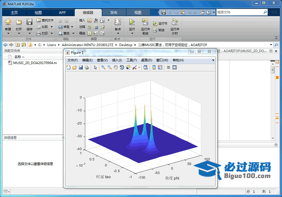Click the browse for folder icon

click(x=24, y=45)
